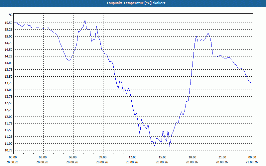266x166 pixels.
Task: Select the °C unit label above the axis
Action: click(11, 15)
